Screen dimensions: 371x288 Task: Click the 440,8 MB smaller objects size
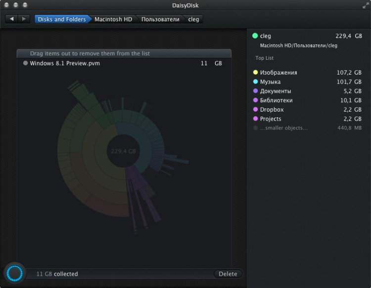(x=349, y=128)
